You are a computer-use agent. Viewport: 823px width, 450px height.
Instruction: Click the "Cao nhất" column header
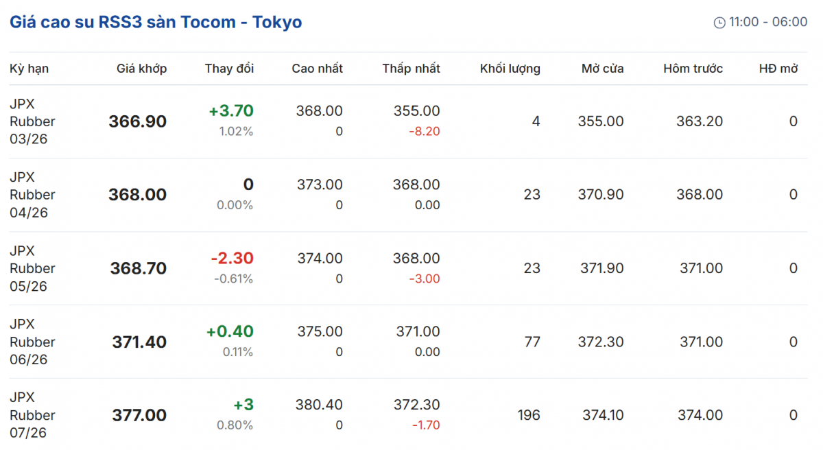pyautogui.click(x=317, y=69)
